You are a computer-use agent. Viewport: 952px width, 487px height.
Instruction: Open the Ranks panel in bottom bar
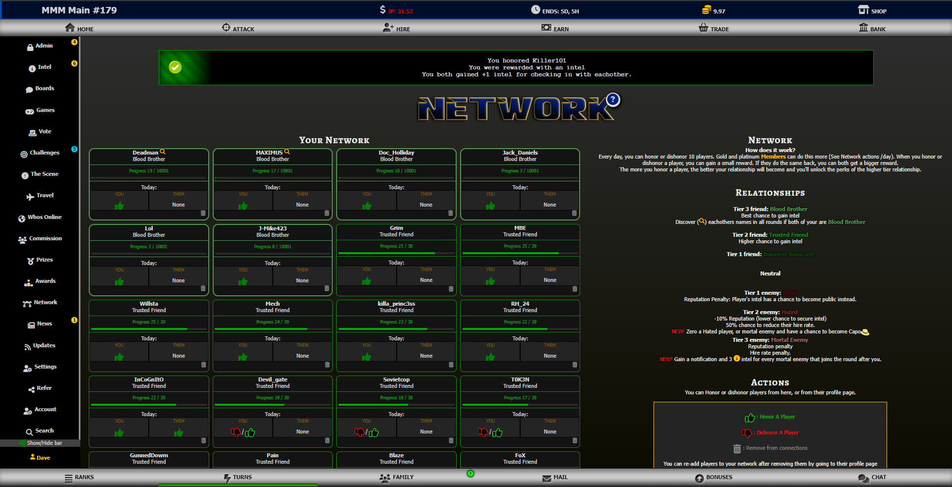point(79,478)
